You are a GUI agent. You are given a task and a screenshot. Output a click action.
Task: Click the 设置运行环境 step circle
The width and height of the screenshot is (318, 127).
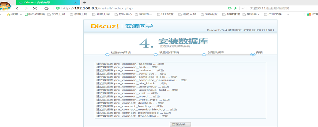pos(156,55)
